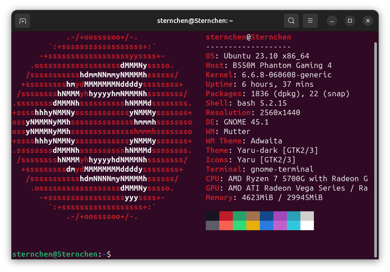Click the Icons line Yaru [GTK2/3]
The image size is (390, 272).
click(251, 160)
